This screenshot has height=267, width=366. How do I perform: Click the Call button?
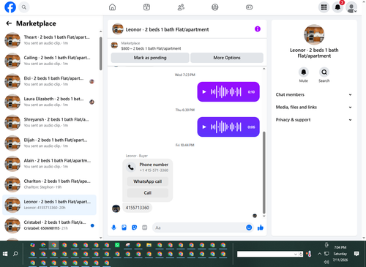(x=148, y=193)
